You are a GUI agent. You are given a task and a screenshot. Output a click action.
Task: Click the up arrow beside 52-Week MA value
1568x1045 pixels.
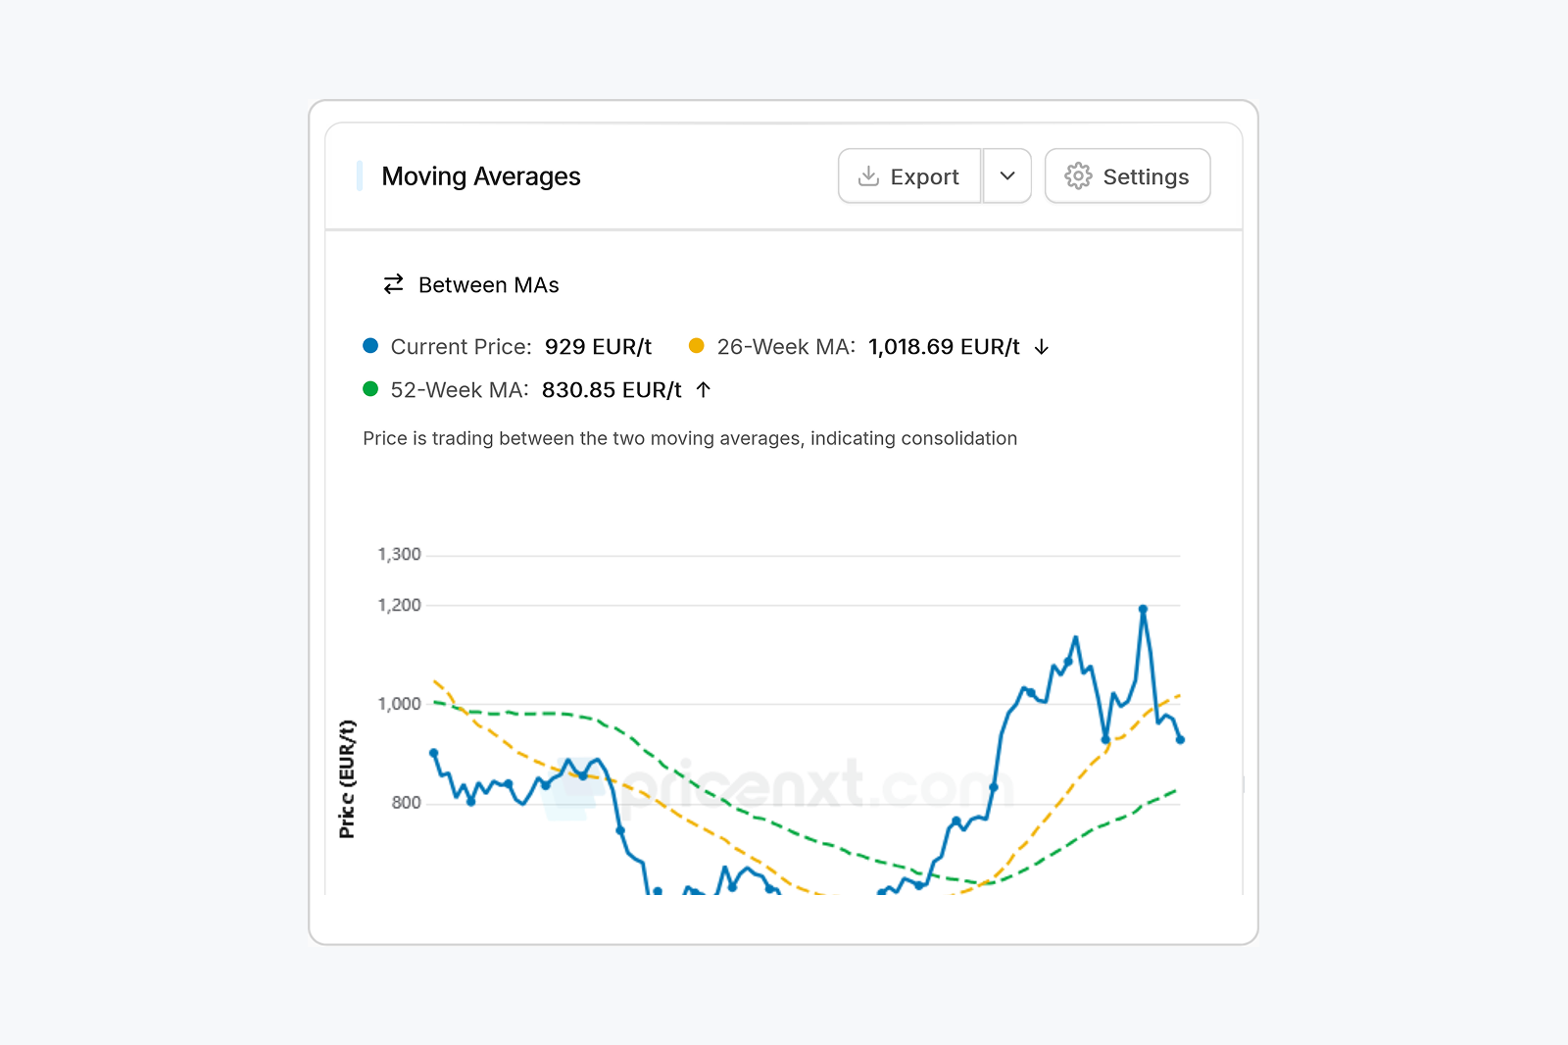pos(703,390)
